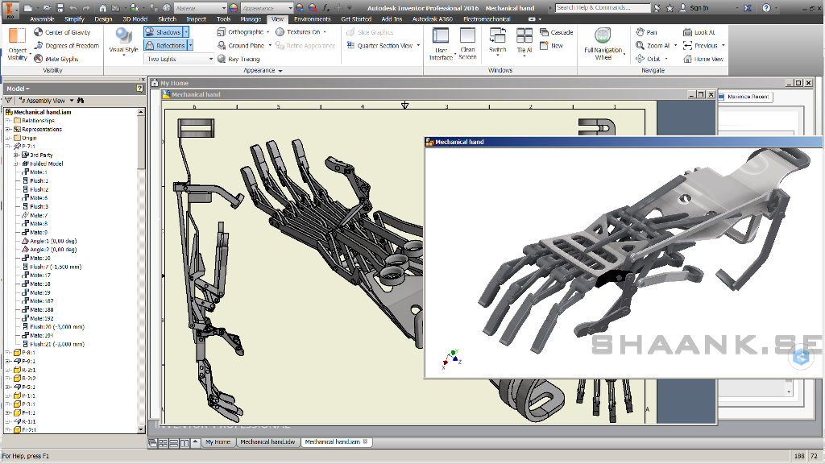The width and height of the screenshot is (825, 464).
Task: Open the Appearance override dropdown
Action: pos(267,8)
